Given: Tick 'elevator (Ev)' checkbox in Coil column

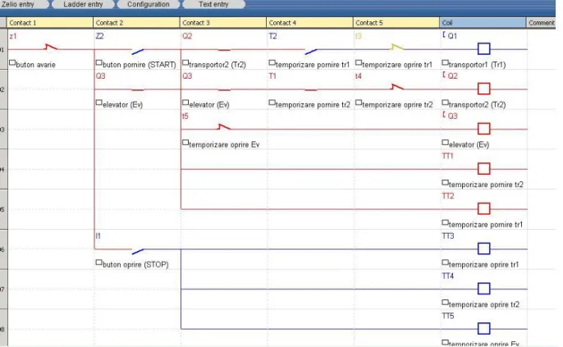Looking at the screenshot, I should click(445, 143).
